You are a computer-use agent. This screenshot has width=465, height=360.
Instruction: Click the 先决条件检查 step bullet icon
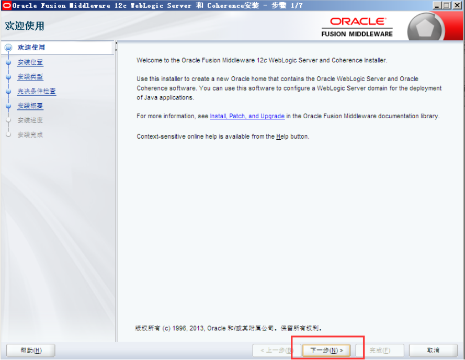tap(8, 92)
